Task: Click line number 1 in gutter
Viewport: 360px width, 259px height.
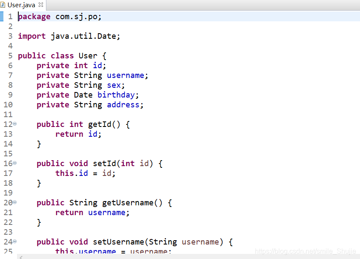Action: [10, 17]
